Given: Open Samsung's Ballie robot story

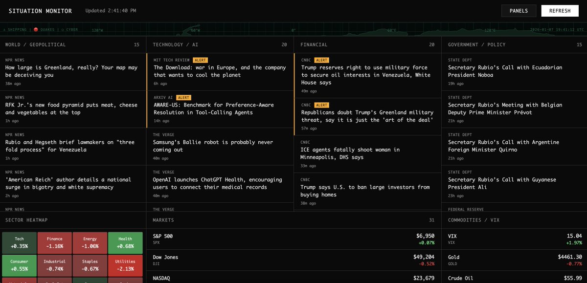Looking at the screenshot, I should [x=220, y=146].
